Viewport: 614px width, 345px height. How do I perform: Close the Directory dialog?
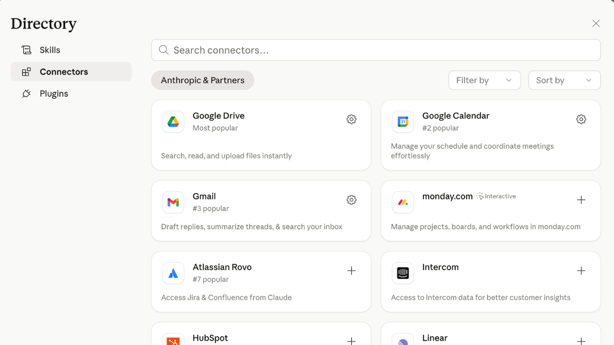click(596, 23)
